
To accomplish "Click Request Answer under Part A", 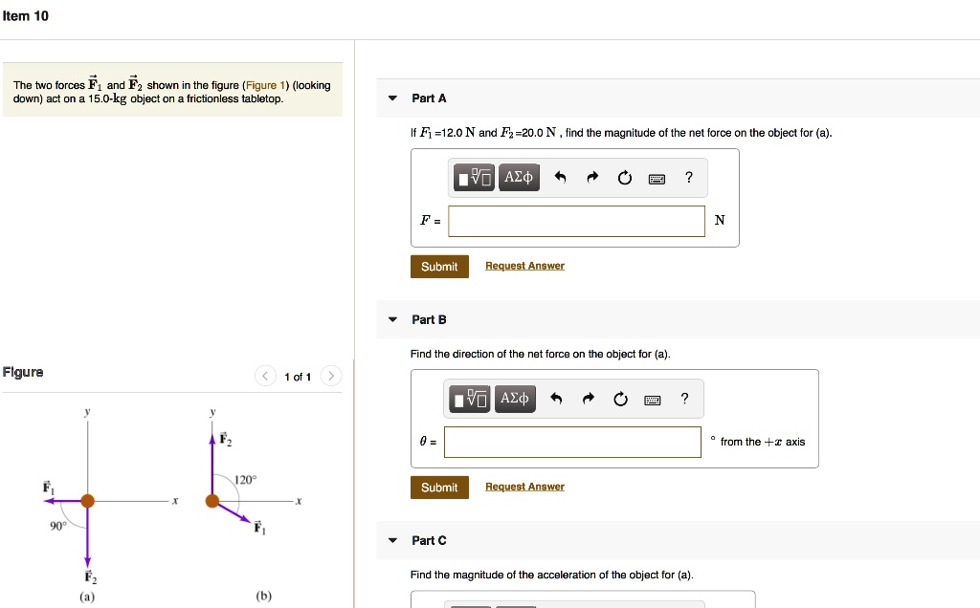I will coord(524,266).
